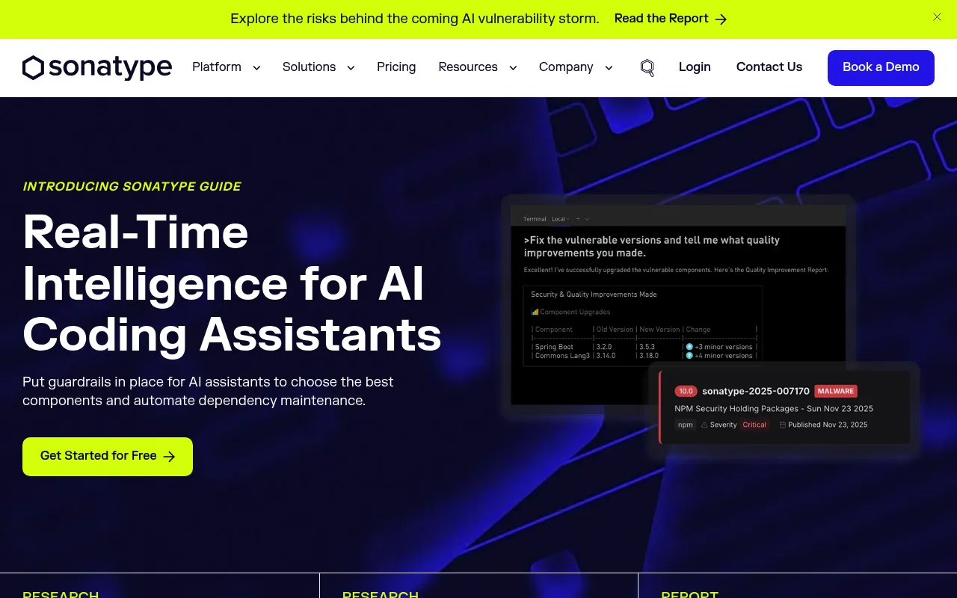This screenshot has width=957, height=598.
Task: Open the search icon in navbar
Action: click(x=647, y=68)
